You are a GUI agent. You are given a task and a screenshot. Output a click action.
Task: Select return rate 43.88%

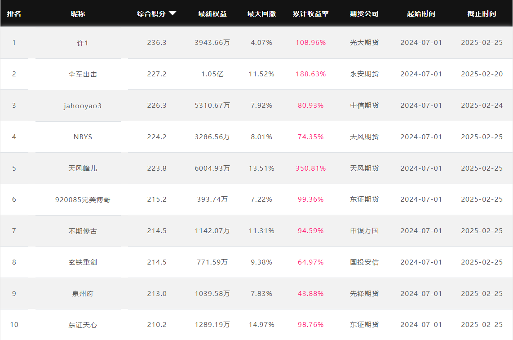310,294
